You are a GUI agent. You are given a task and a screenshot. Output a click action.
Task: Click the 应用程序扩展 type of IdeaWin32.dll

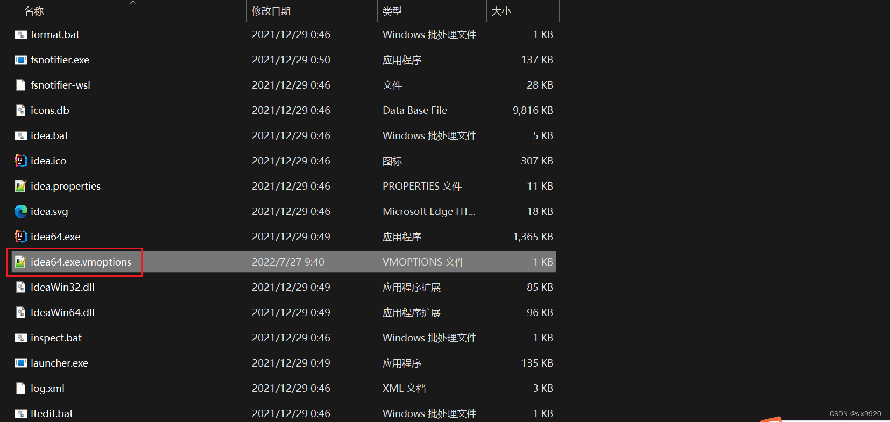412,287
